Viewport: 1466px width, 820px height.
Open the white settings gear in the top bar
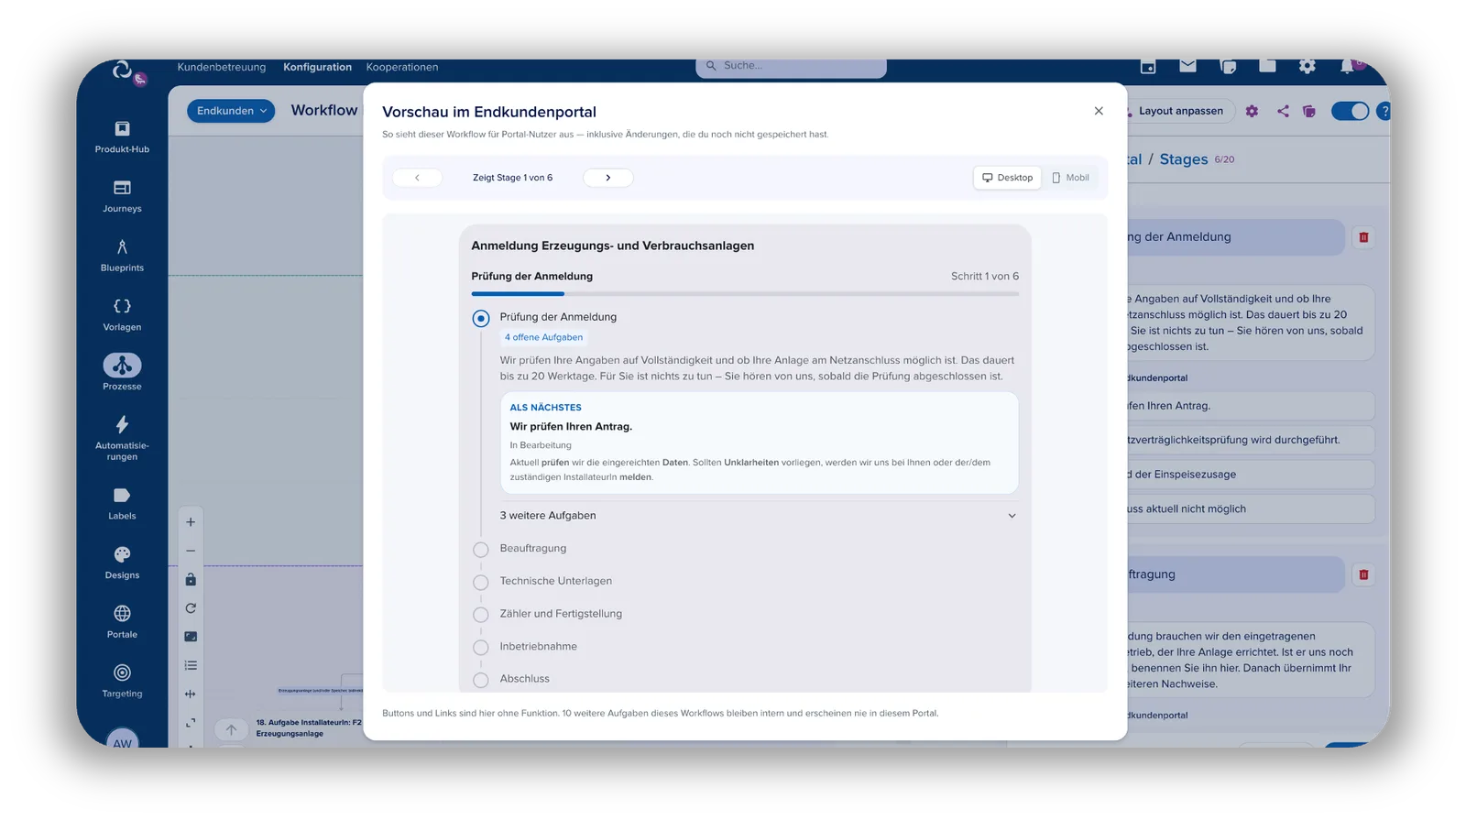pos(1307,66)
